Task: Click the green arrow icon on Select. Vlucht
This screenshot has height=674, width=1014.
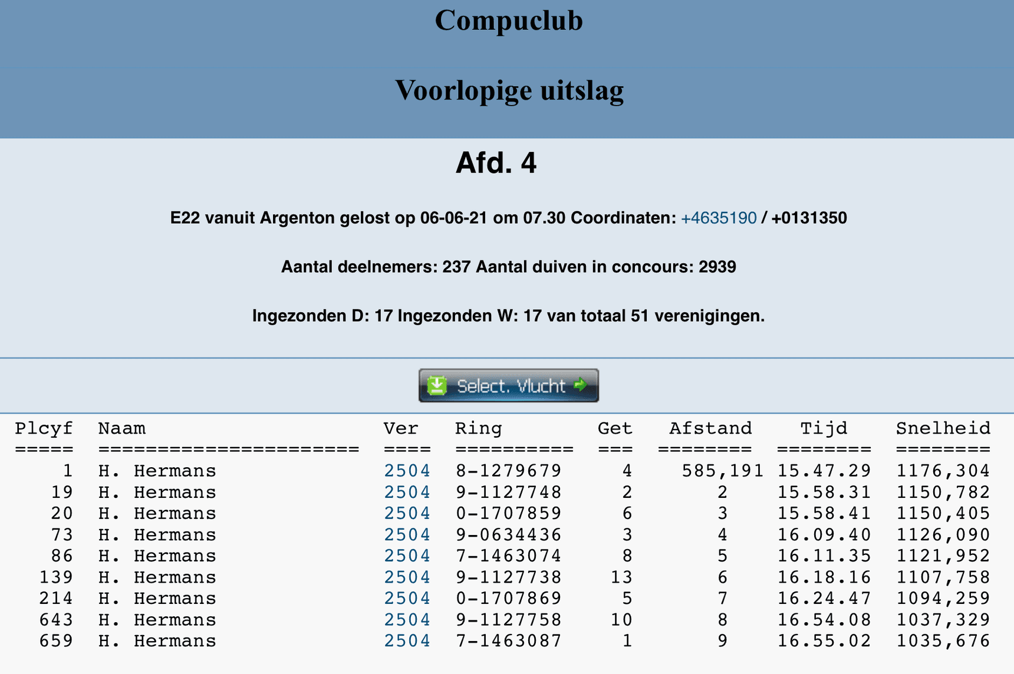Action: tap(581, 385)
